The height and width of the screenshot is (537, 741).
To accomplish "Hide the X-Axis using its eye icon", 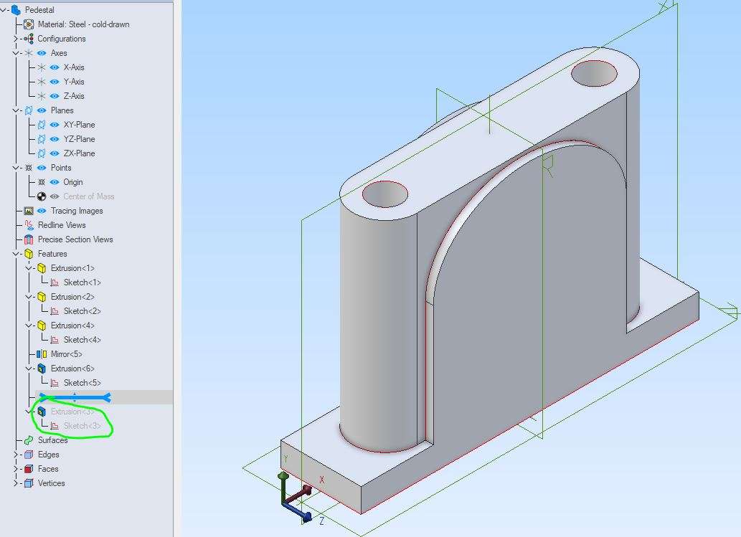I will [55, 67].
